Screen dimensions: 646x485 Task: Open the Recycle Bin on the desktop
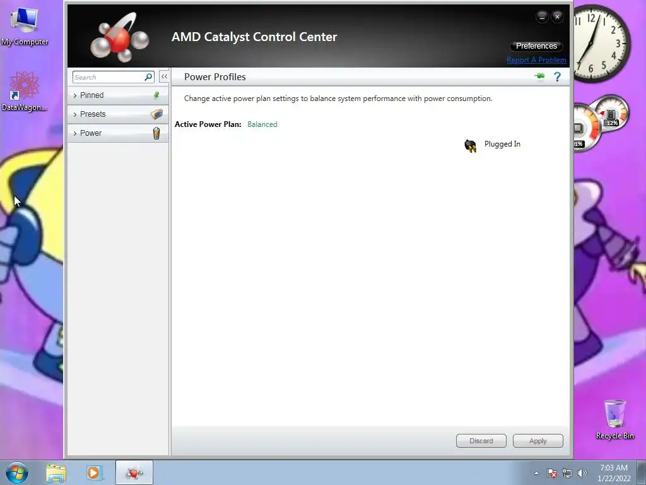tap(614, 420)
